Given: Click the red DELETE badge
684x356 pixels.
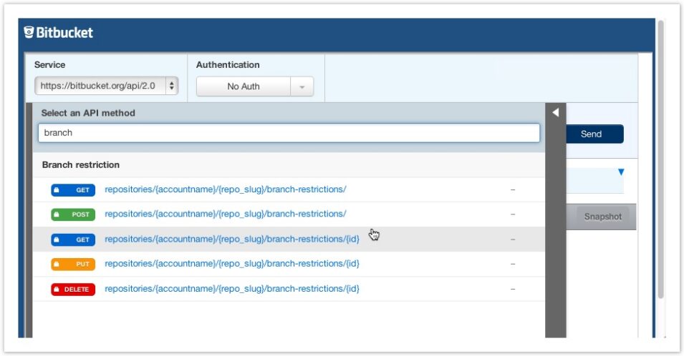Looking at the screenshot, I should click(x=73, y=290).
